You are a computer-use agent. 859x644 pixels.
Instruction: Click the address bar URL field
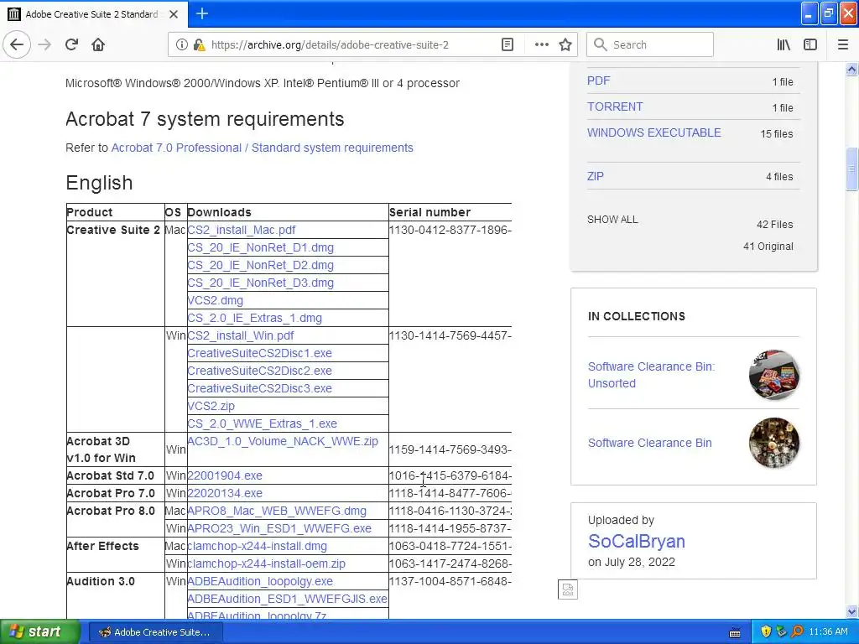click(x=329, y=44)
